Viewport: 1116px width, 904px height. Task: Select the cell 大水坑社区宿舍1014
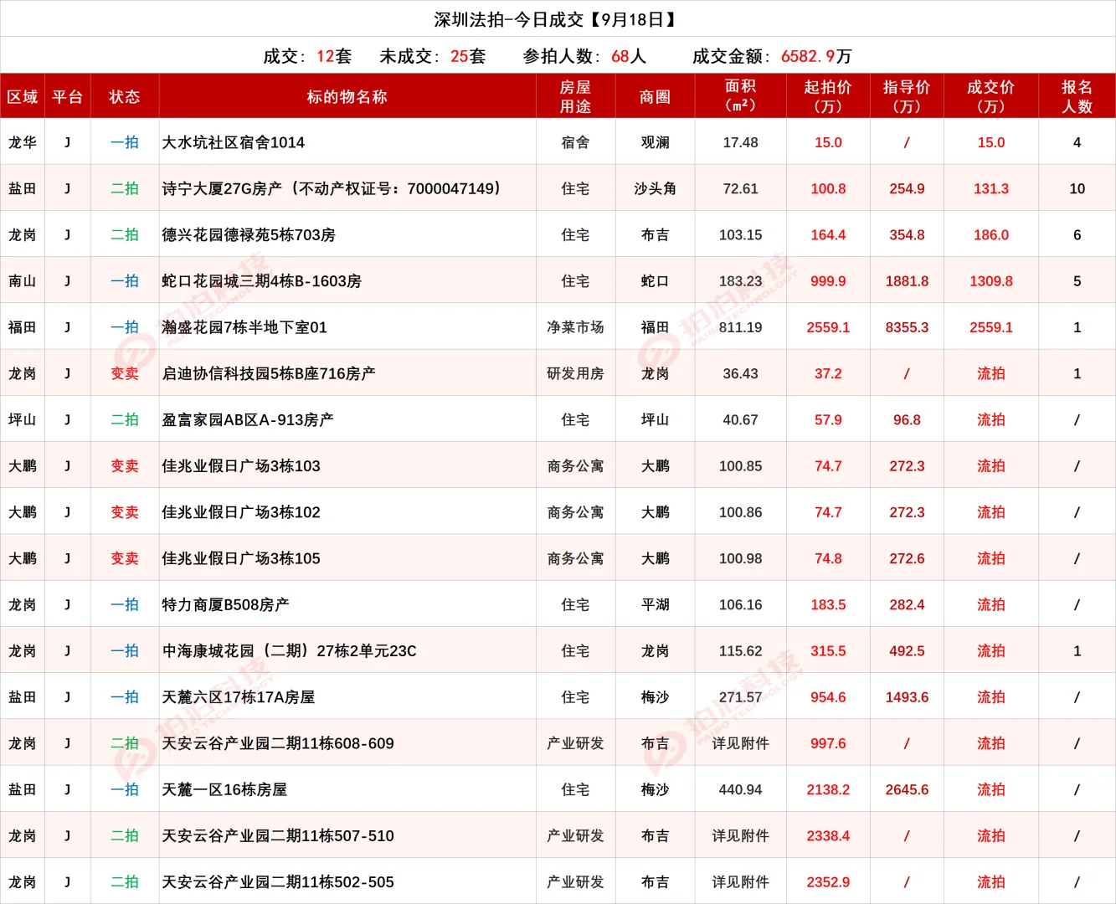tap(347, 142)
